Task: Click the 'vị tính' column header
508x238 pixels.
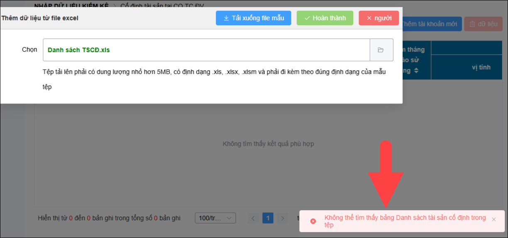Action: click(481, 67)
